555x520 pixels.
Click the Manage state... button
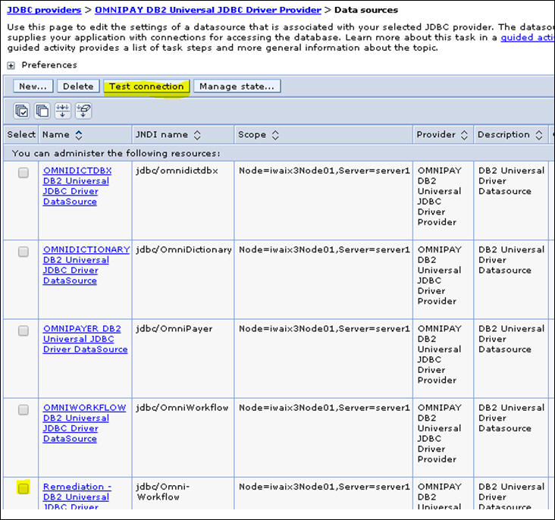coord(237,86)
